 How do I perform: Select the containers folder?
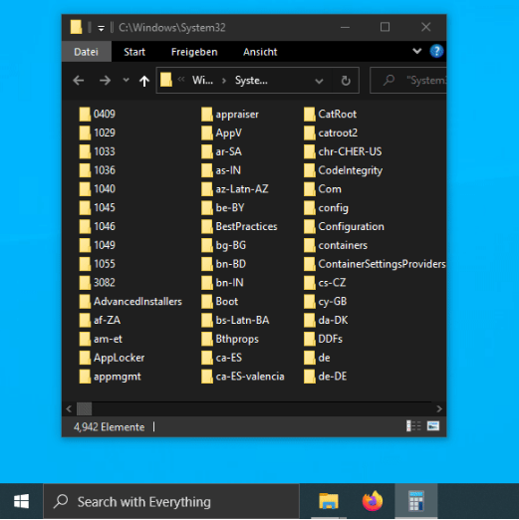tap(336, 245)
